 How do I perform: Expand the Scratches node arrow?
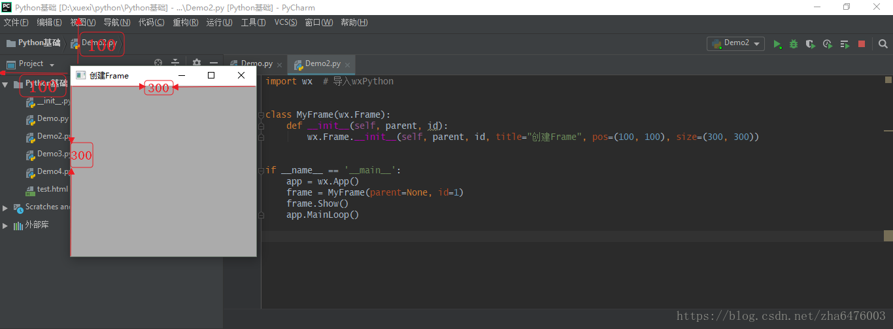point(5,207)
